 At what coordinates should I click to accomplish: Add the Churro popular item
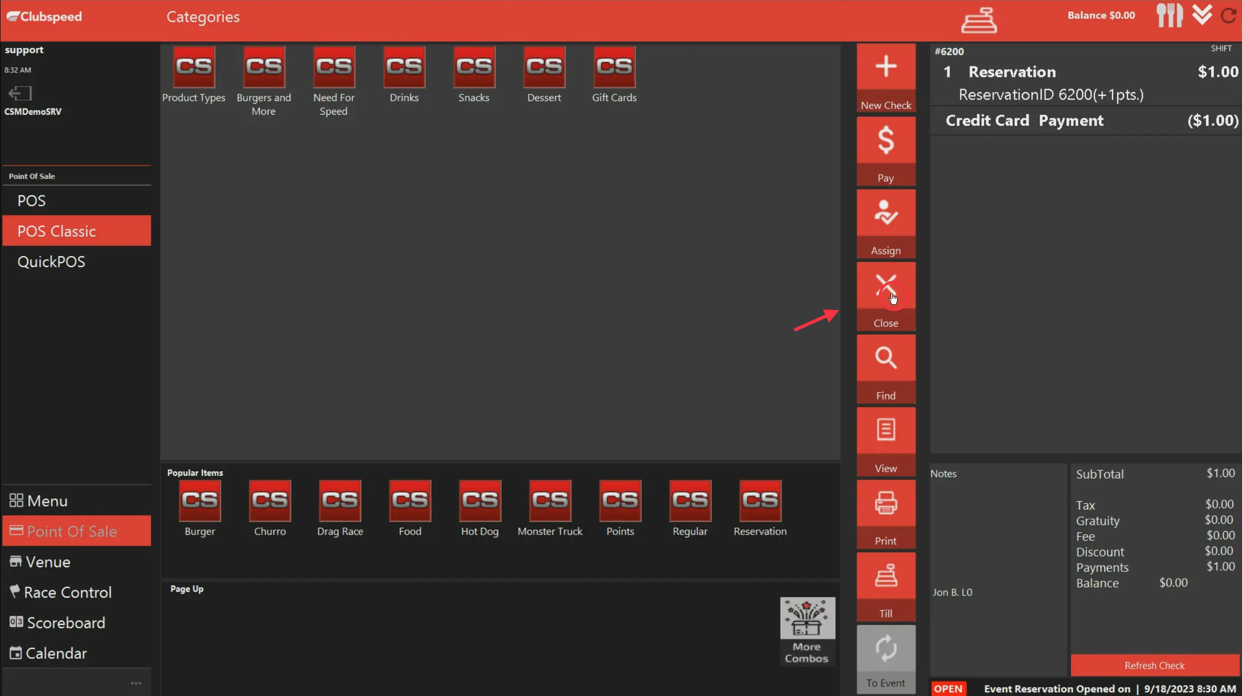click(x=270, y=509)
